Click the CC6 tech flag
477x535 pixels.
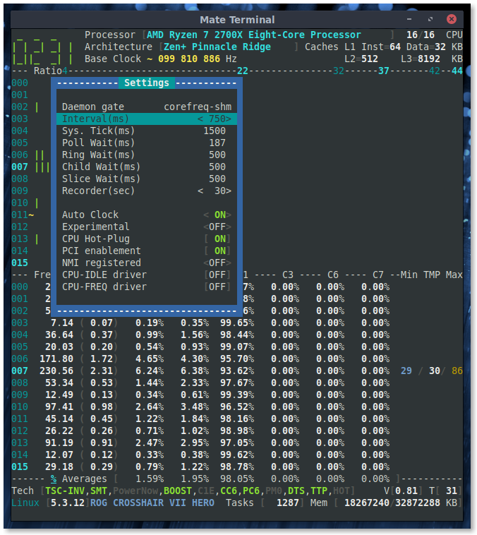click(x=229, y=491)
